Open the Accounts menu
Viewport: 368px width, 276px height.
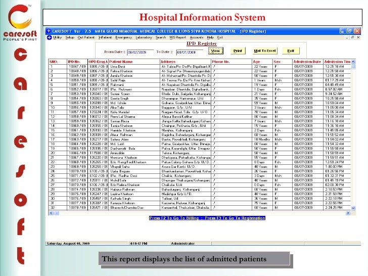(197, 37)
